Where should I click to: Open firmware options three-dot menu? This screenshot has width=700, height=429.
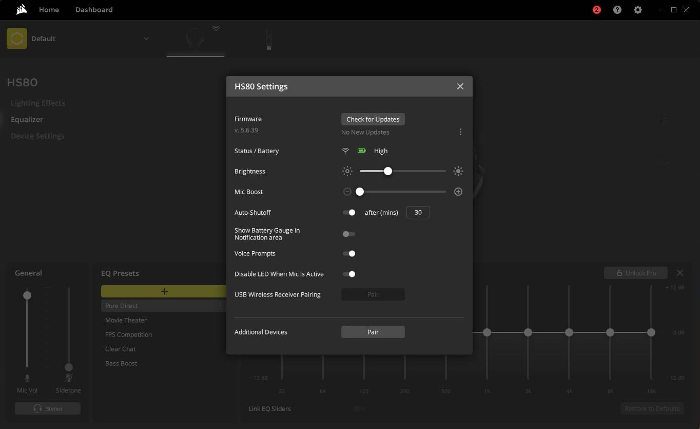click(460, 132)
